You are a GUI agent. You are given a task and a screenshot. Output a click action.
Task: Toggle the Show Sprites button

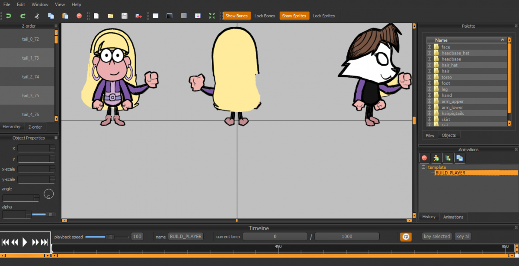(x=294, y=16)
